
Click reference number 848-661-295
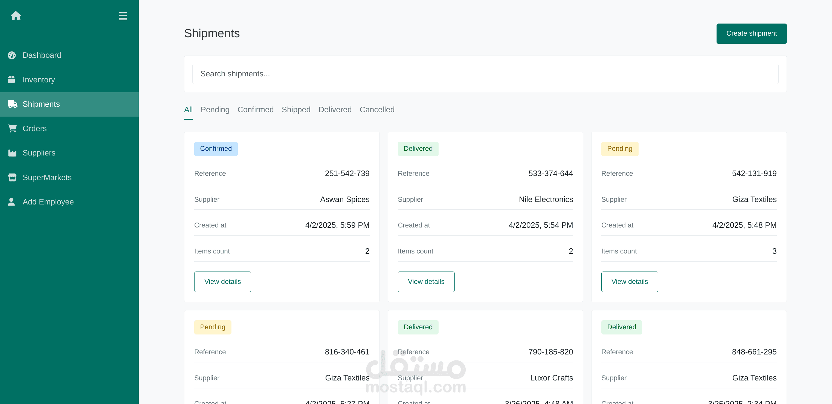[x=754, y=352]
